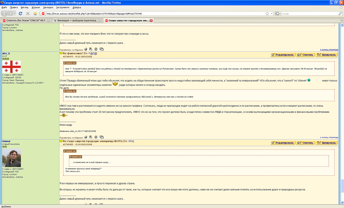Image resolution: width=344 pixels, height=208 pixels.
Task: Click 'Редактировать' on the alex_b post
Action: (x=283, y=55)
